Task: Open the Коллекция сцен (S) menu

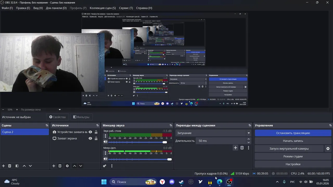Action: click(103, 8)
